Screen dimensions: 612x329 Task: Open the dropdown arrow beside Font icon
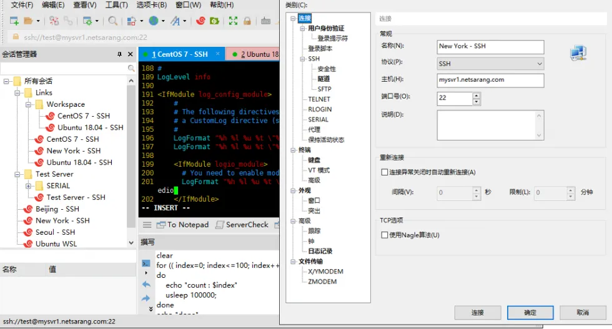[x=185, y=21]
